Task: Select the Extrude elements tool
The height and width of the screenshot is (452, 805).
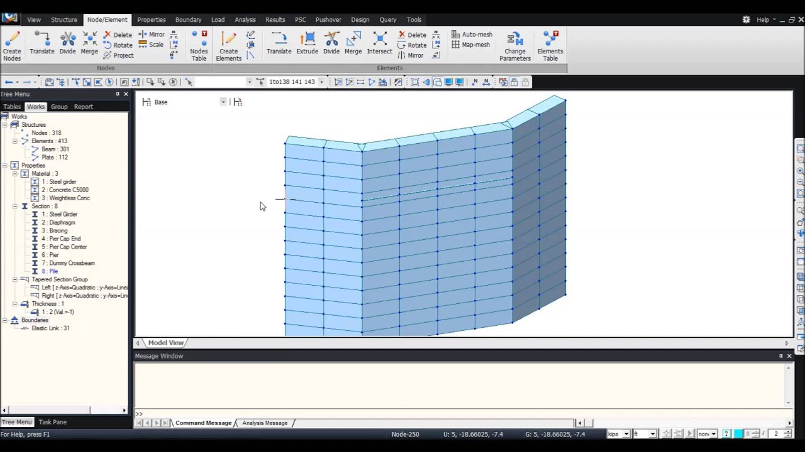Action: click(x=307, y=43)
